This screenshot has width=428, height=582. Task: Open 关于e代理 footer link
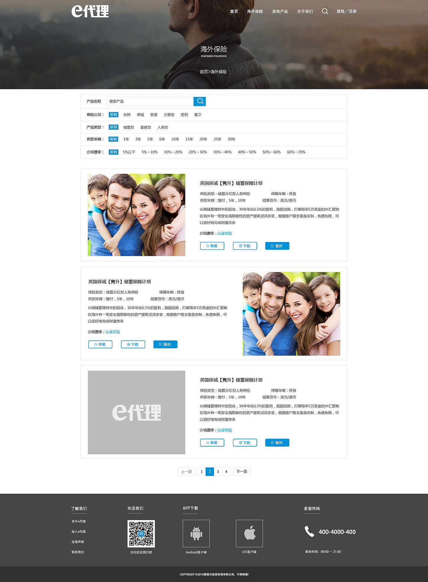[x=79, y=521]
